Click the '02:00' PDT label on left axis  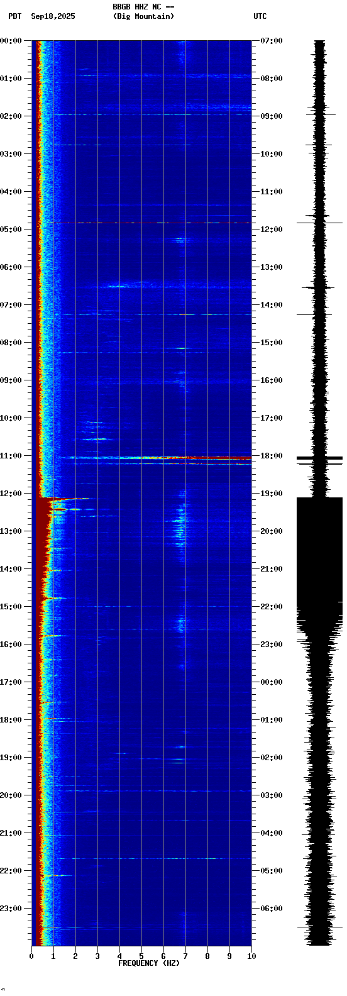coord(10,116)
